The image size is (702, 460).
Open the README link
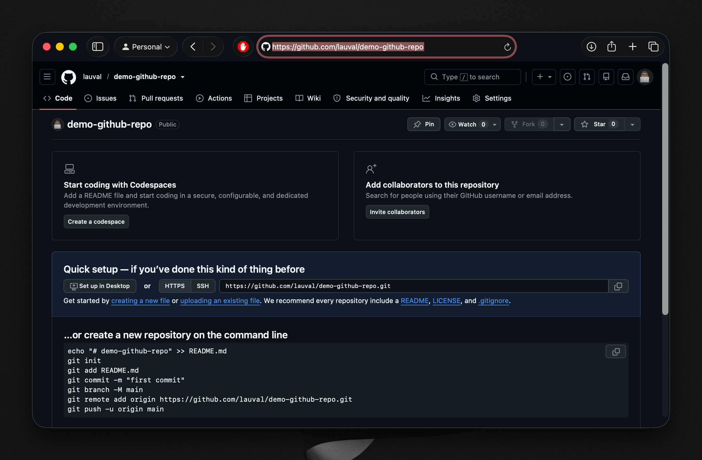pos(414,301)
